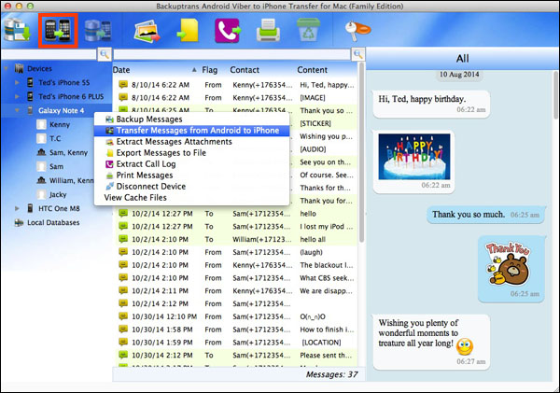Choose View Cache Files menu item
The width and height of the screenshot is (560, 393).
191,197
